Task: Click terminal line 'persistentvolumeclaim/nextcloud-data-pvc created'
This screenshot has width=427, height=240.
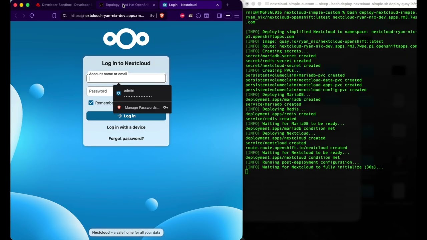Action: click(x=304, y=80)
